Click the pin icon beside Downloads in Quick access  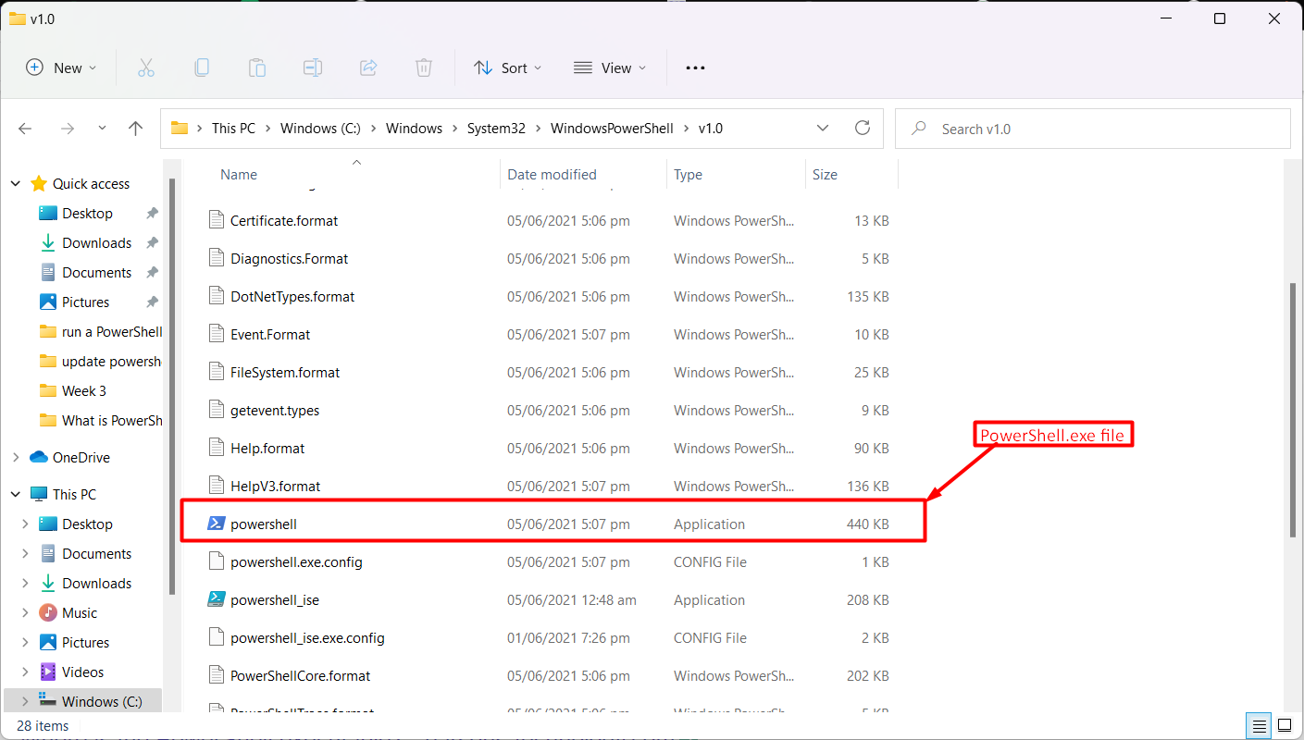(153, 242)
